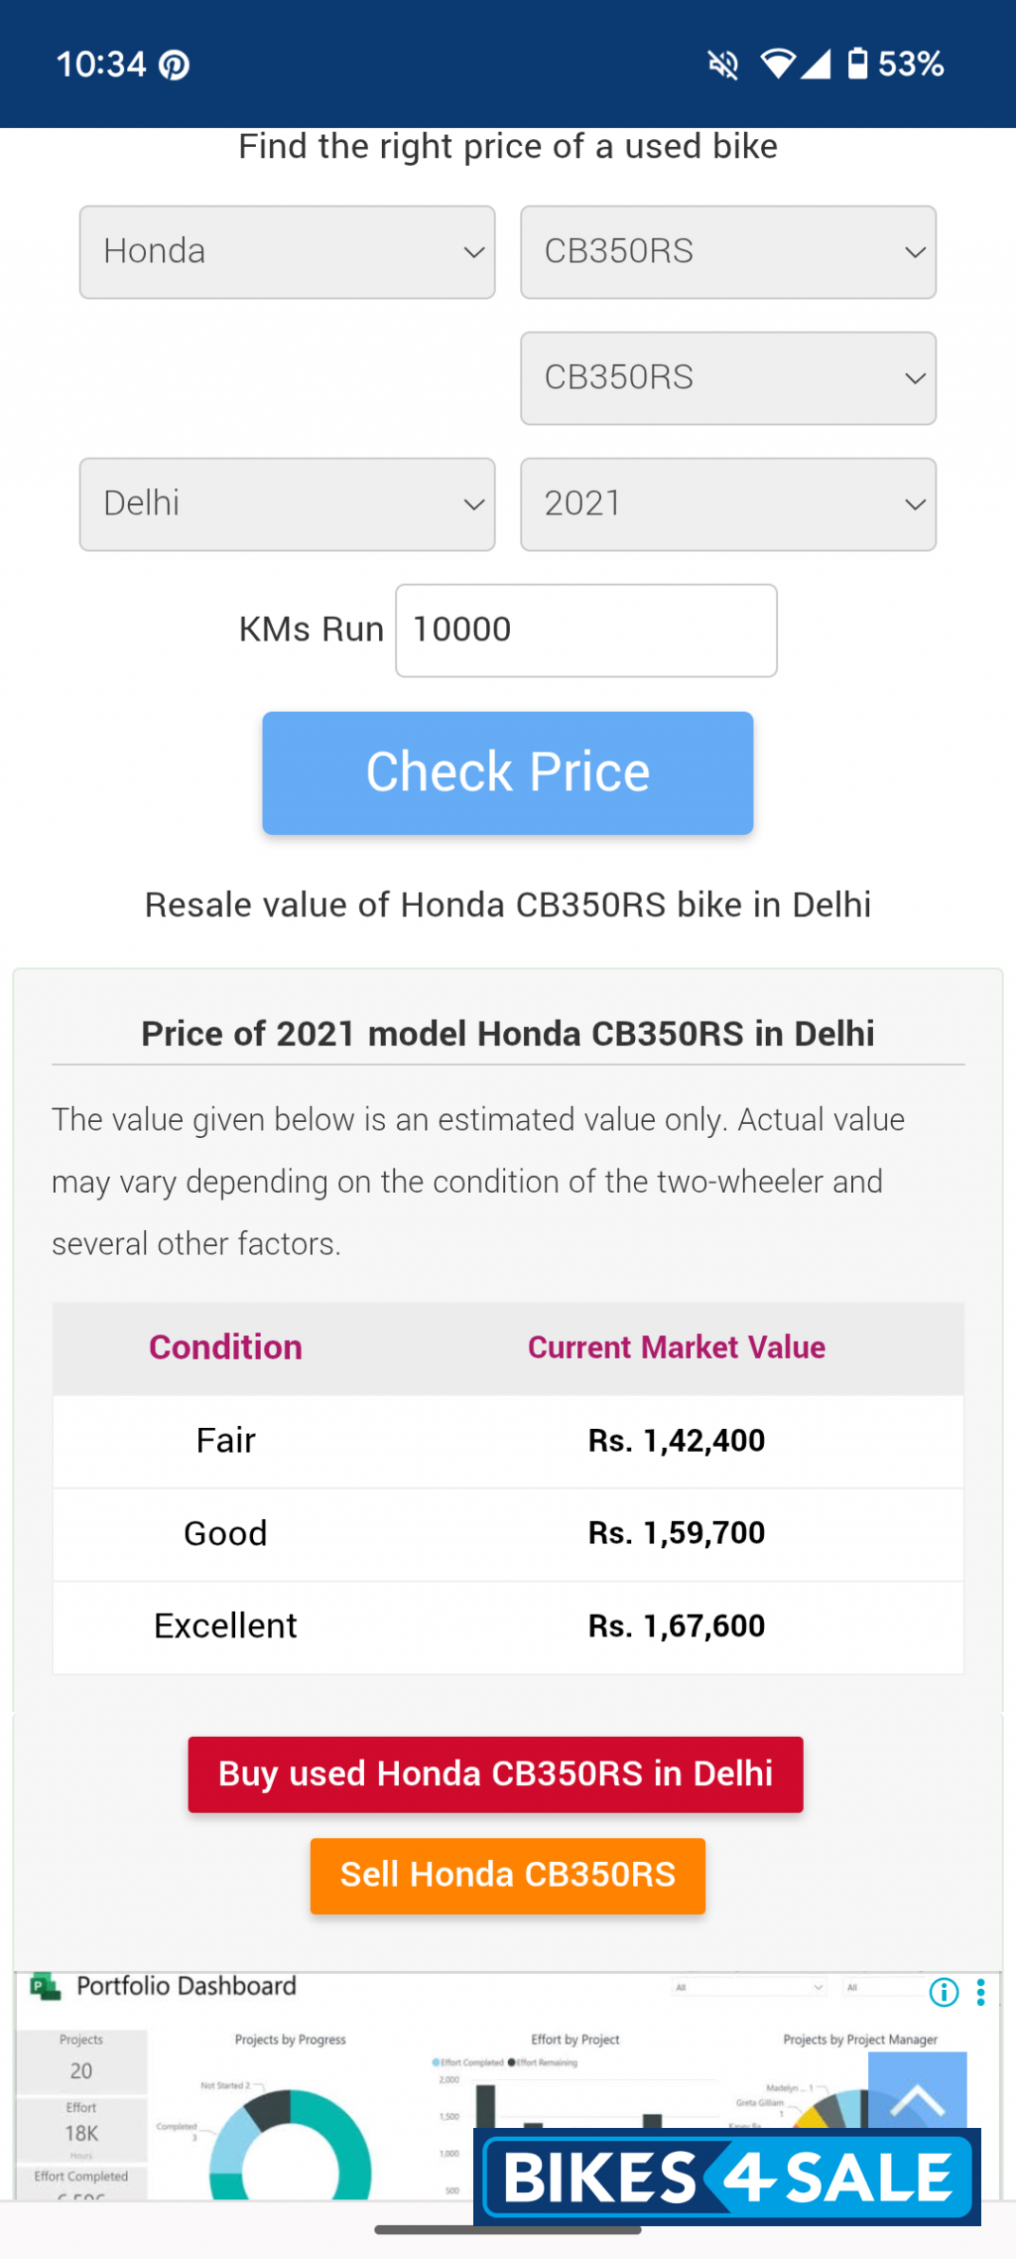Tap the Excellent condition price row
This screenshot has height=2259, width=1016.
(x=507, y=1626)
